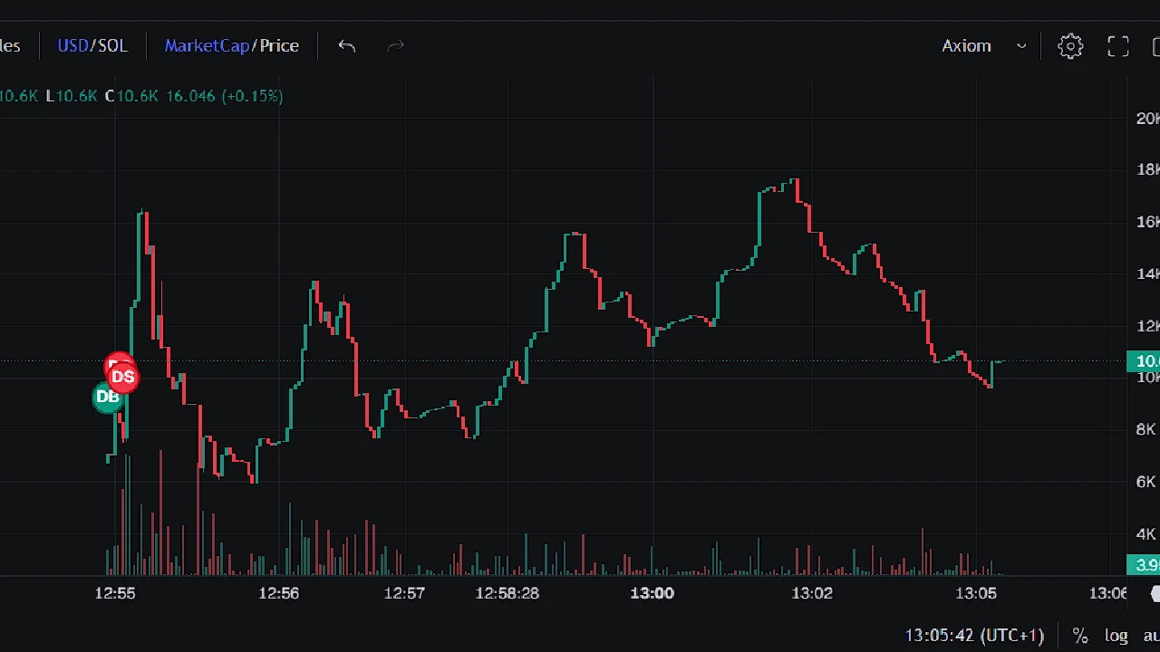Click the 10.6K current price label
Image resolution: width=1160 pixels, height=652 pixels.
pyautogui.click(x=1144, y=361)
